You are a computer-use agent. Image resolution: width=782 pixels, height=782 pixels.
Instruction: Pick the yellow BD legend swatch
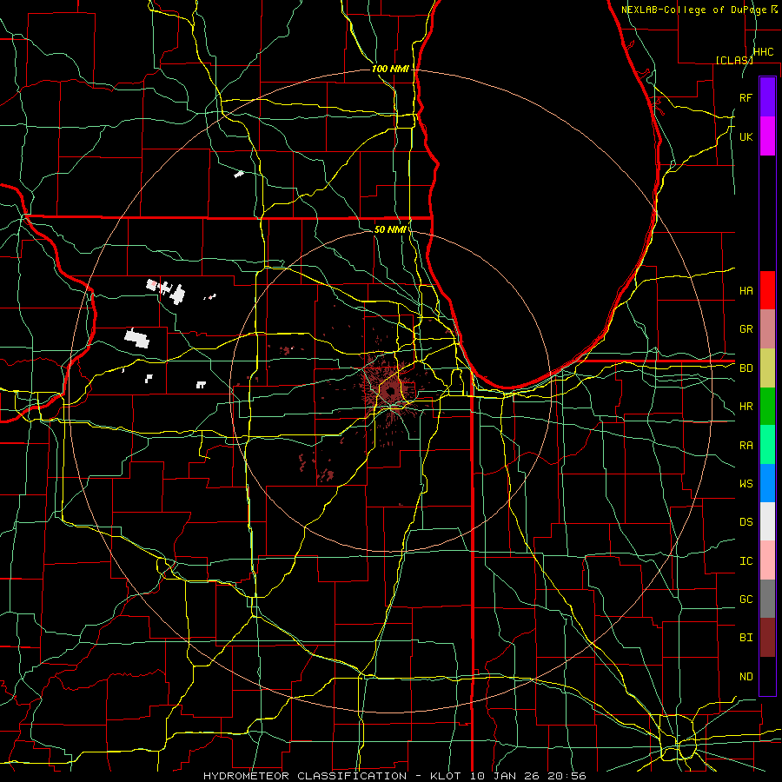[767, 368]
